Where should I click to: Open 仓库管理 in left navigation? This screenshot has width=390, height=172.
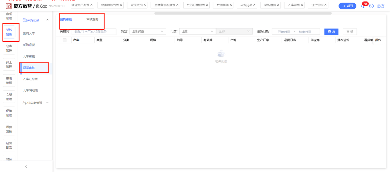pyautogui.click(x=9, y=48)
